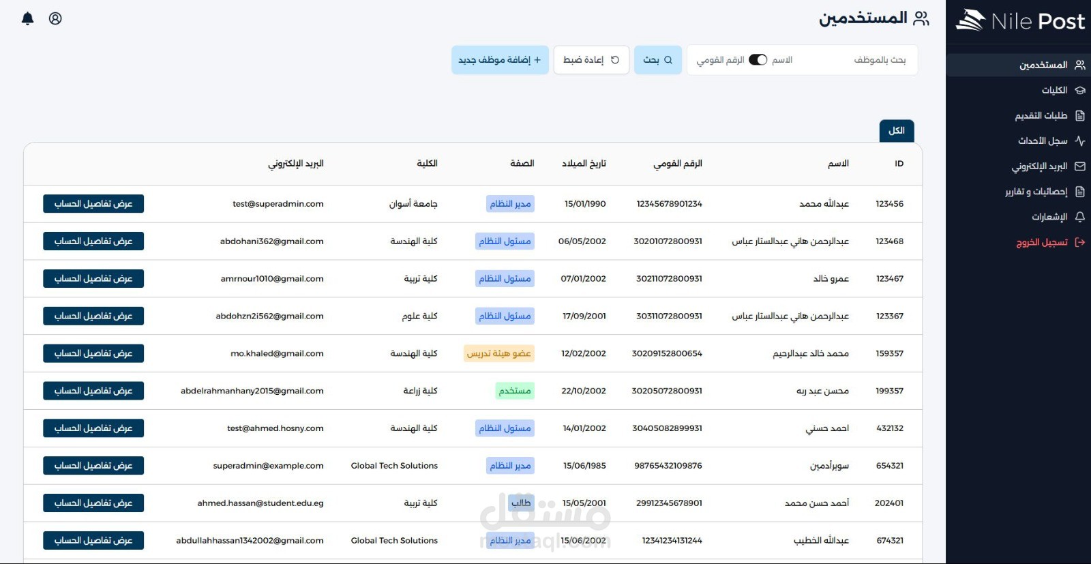Toggle search between الاسم and الرقم القومي
The width and height of the screenshot is (1091, 564).
758,60
